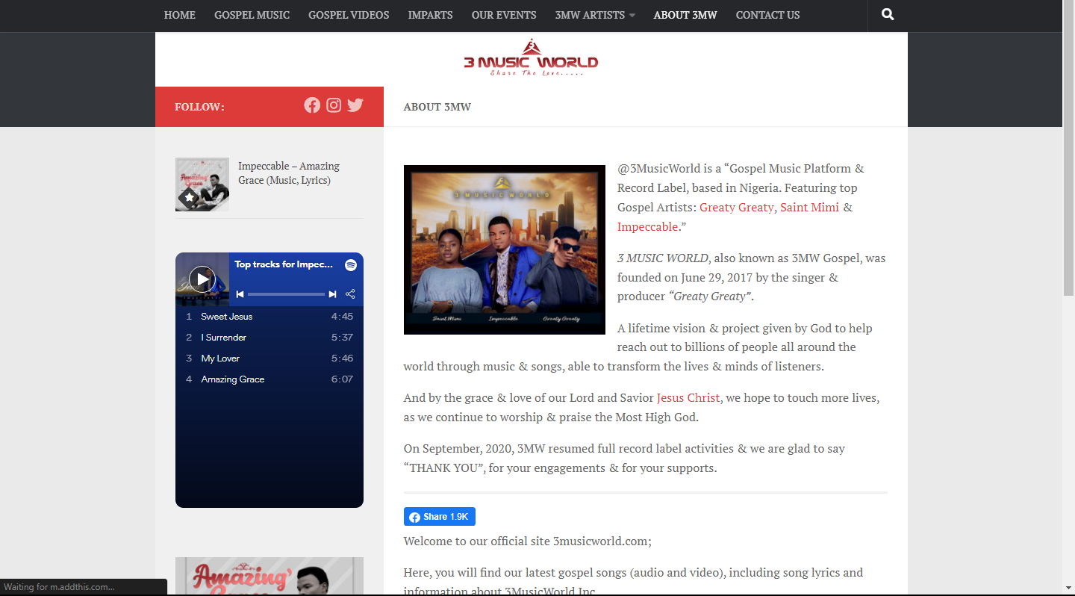Seek within the Spotify track progress bar
This screenshot has width=1075, height=596.
[x=286, y=294]
